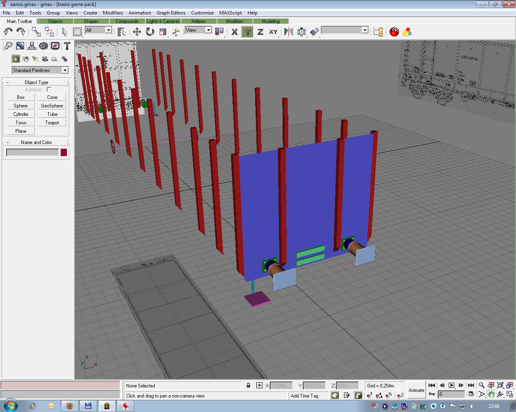Click the Align tool icon
The width and height of the screenshot is (516, 412).
click(x=314, y=32)
